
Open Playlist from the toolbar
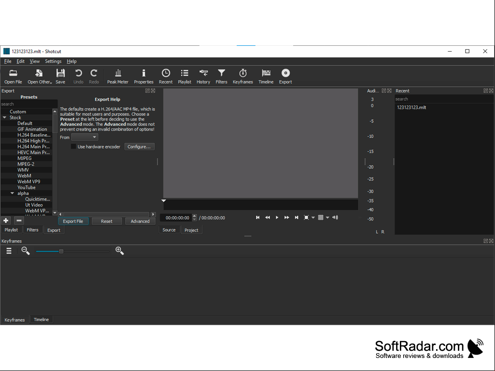(x=184, y=77)
